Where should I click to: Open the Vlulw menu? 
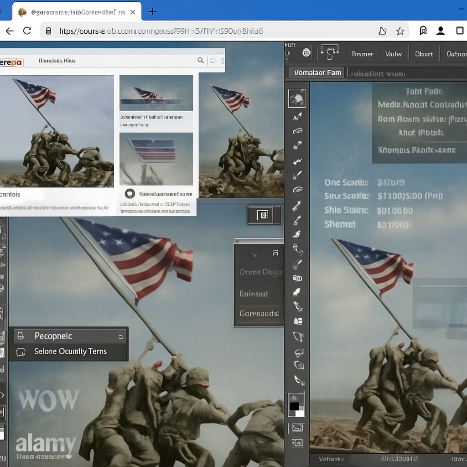[x=393, y=54]
